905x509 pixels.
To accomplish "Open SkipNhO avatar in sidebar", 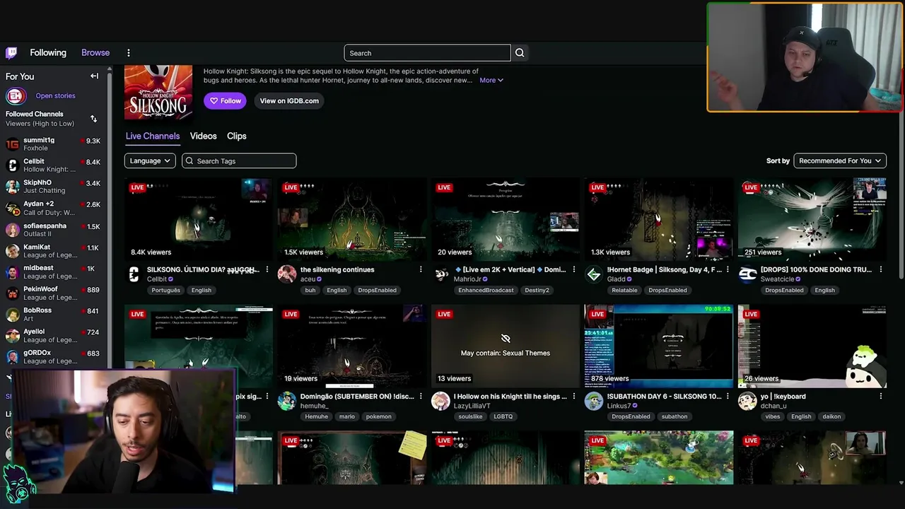I will [12, 187].
